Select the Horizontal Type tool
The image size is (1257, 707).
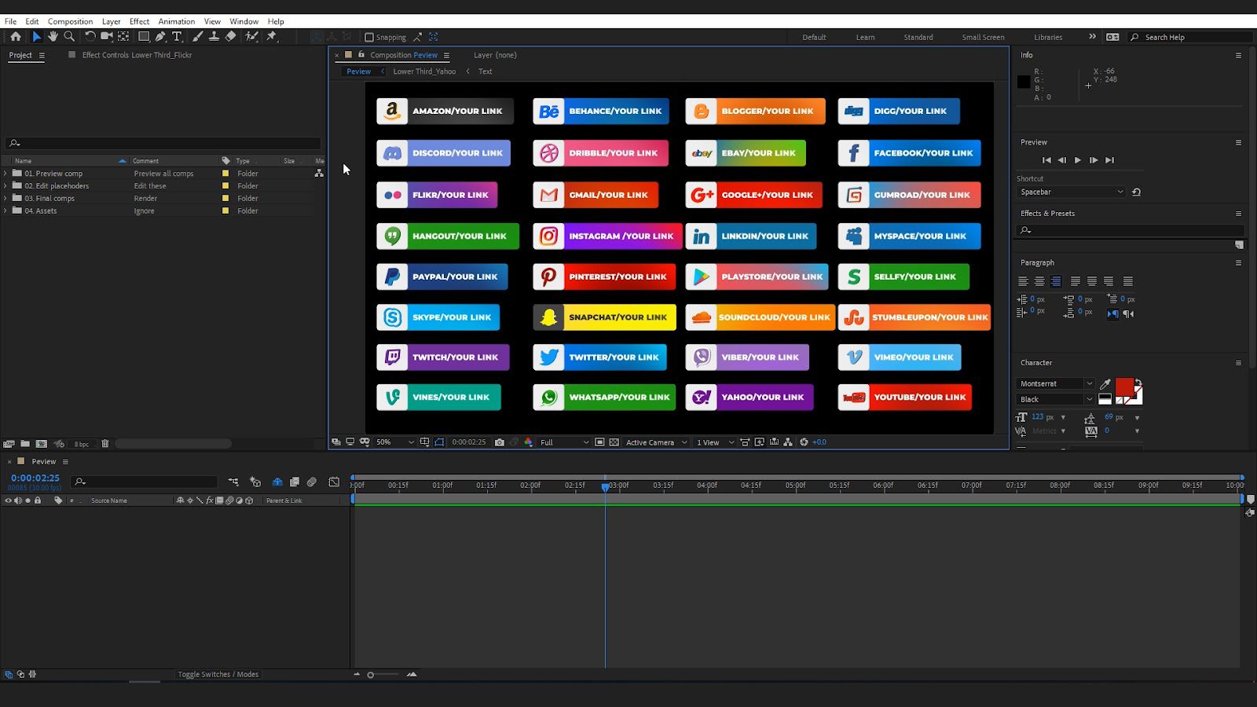(177, 37)
